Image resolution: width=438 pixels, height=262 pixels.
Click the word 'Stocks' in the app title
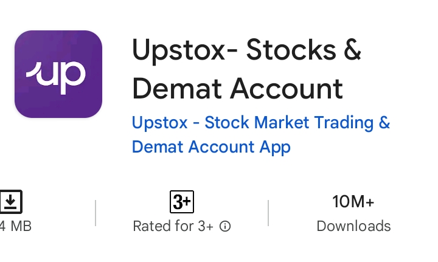pos(291,50)
